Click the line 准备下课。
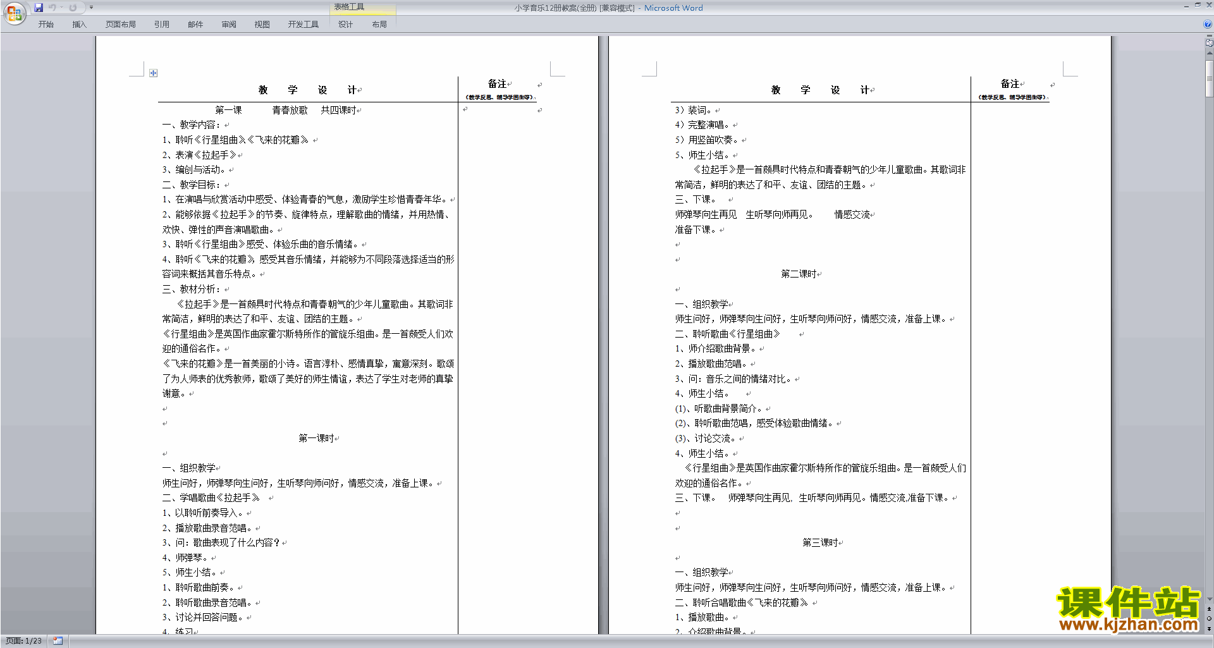 [697, 229]
